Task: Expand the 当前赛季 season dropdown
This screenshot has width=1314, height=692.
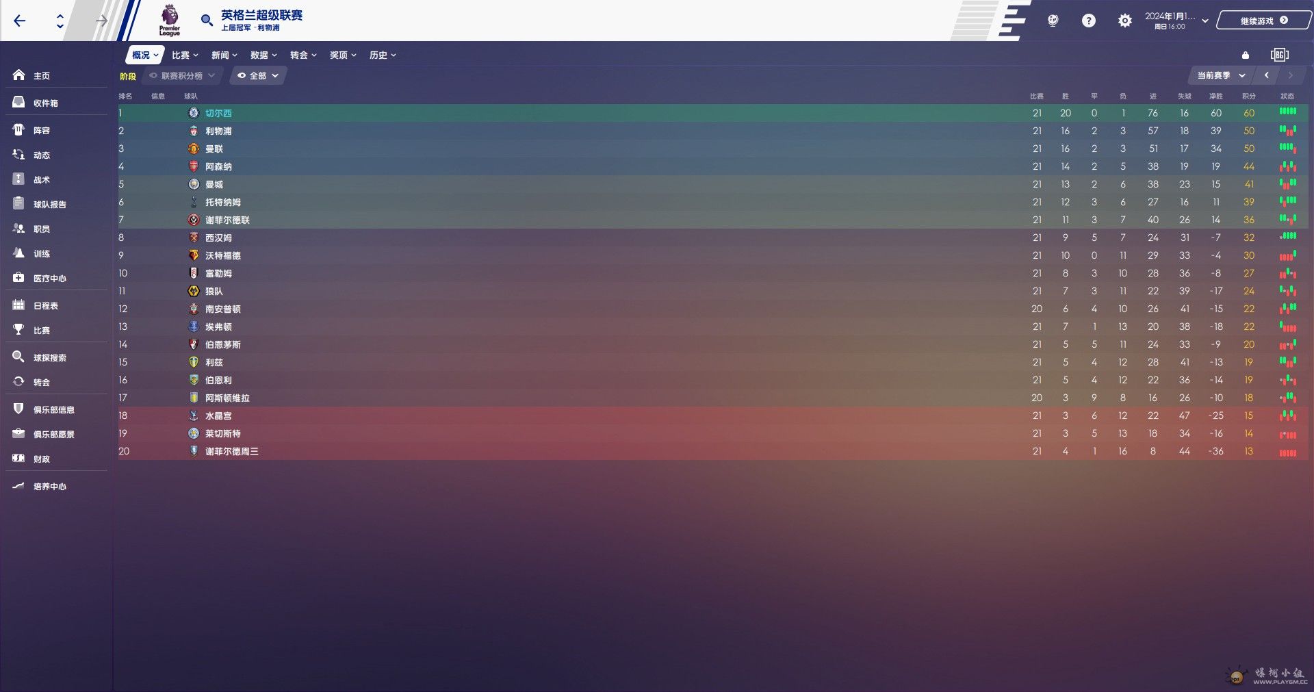Action: point(1221,75)
